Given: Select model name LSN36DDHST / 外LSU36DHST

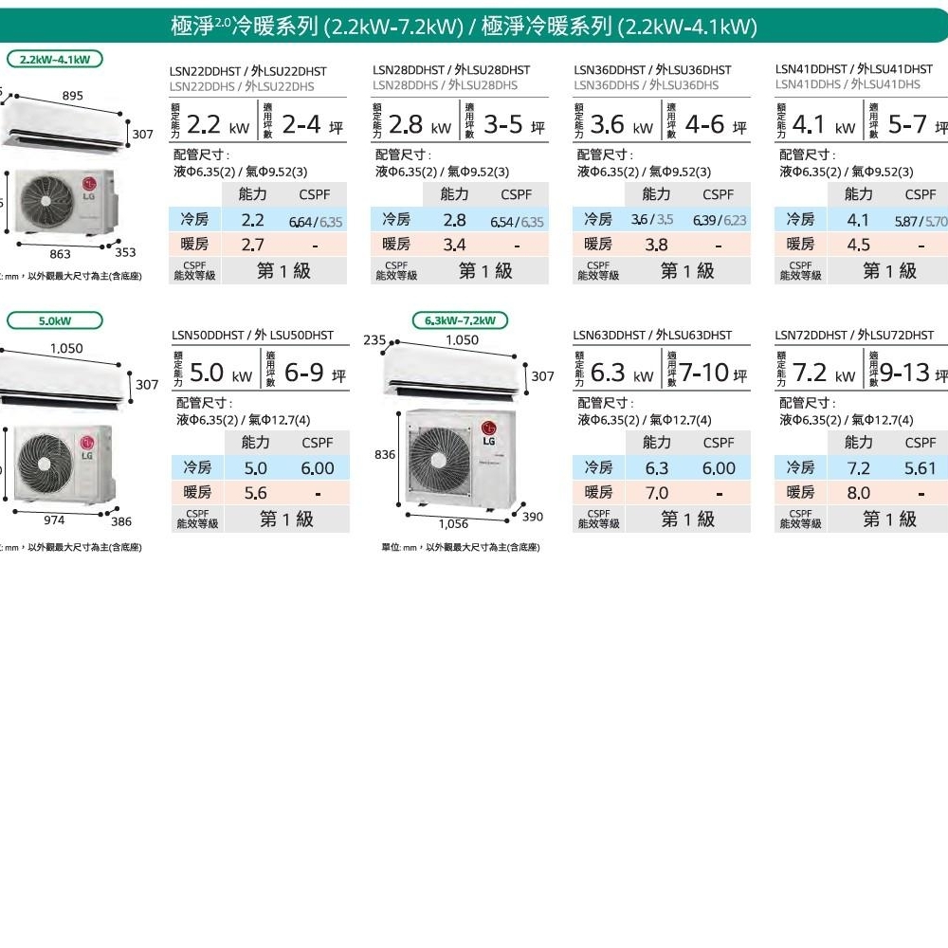Looking at the screenshot, I should tap(652, 70).
